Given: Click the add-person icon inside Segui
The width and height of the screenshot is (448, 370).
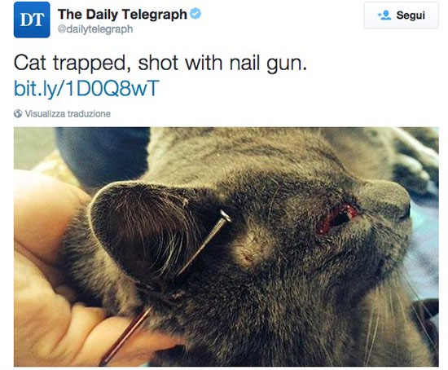Looking at the screenshot, I should click(x=384, y=15).
